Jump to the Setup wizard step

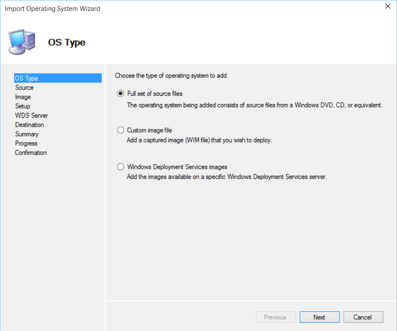point(22,106)
